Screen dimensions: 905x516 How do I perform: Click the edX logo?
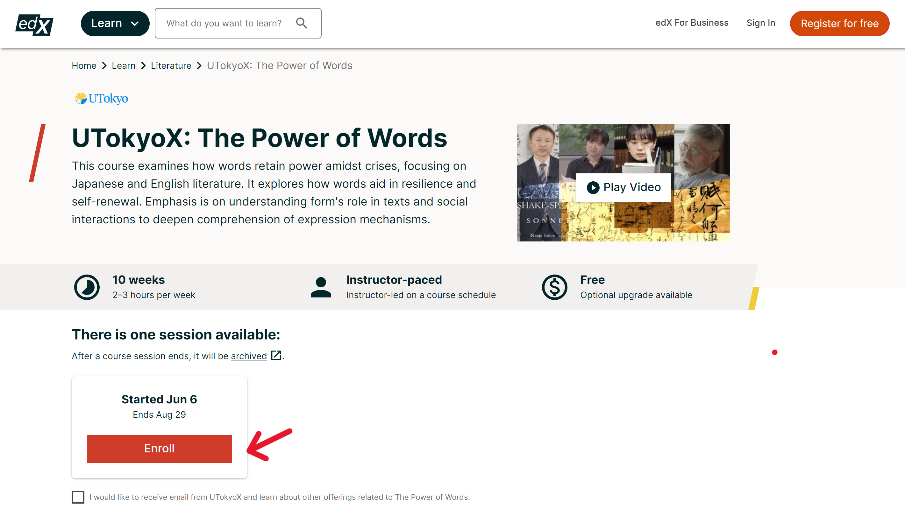point(34,24)
